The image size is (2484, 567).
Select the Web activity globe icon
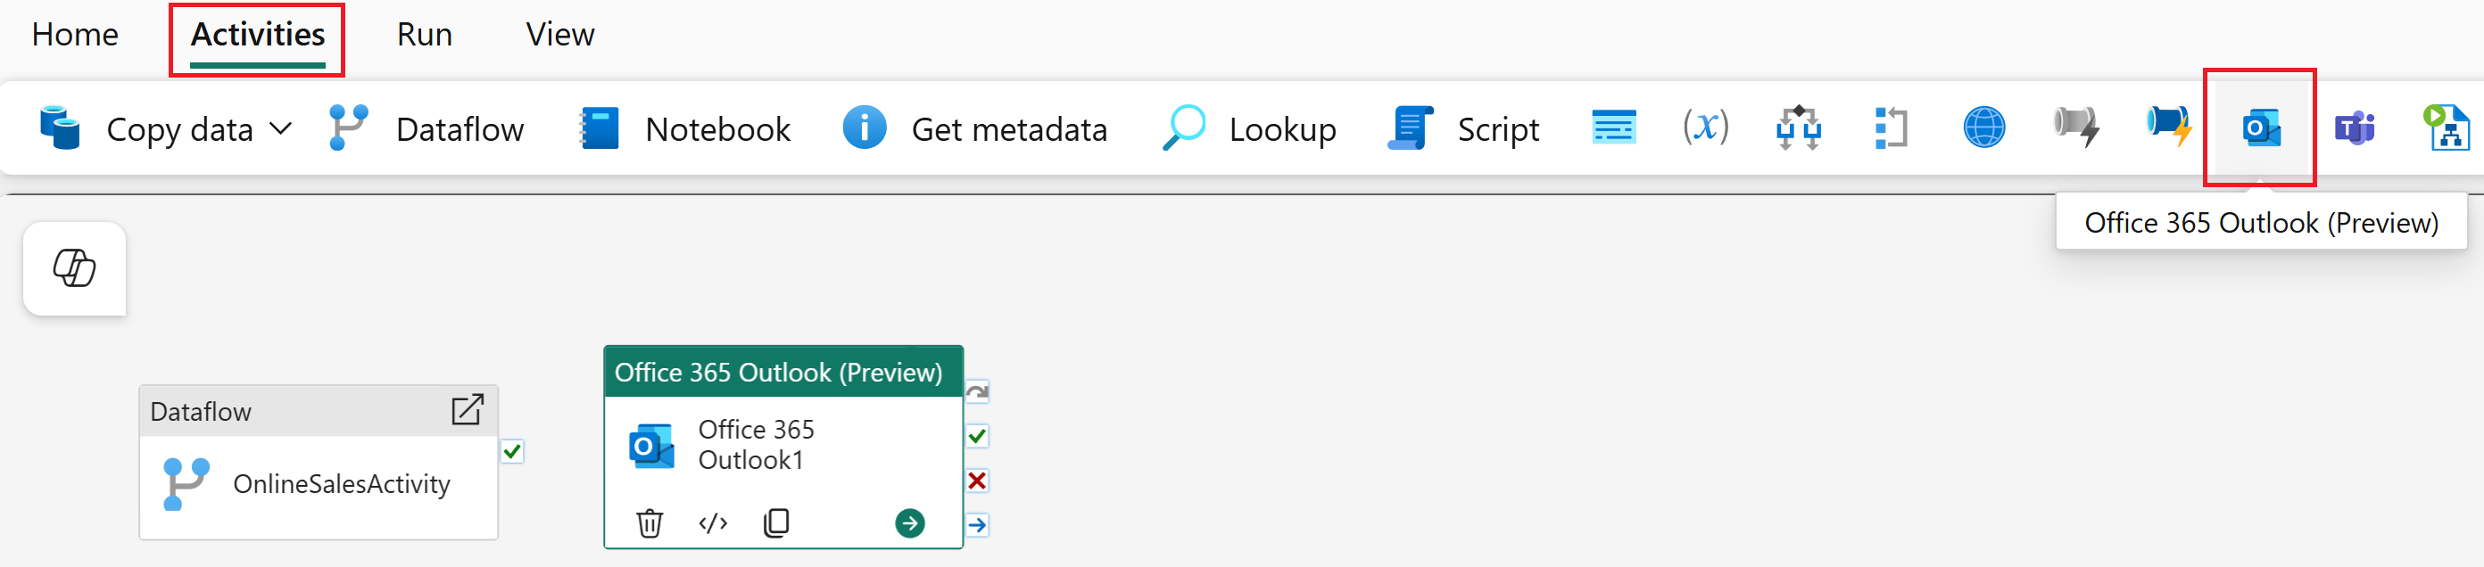[1983, 127]
